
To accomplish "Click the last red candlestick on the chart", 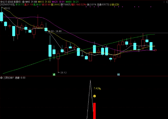I will pos(155,50).
